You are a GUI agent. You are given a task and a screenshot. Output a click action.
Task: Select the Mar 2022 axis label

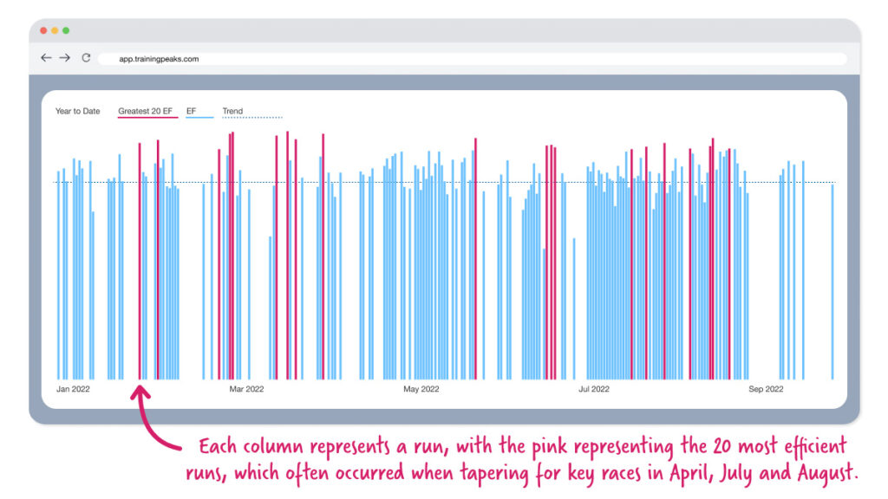pyautogui.click(x=246, y=390)
